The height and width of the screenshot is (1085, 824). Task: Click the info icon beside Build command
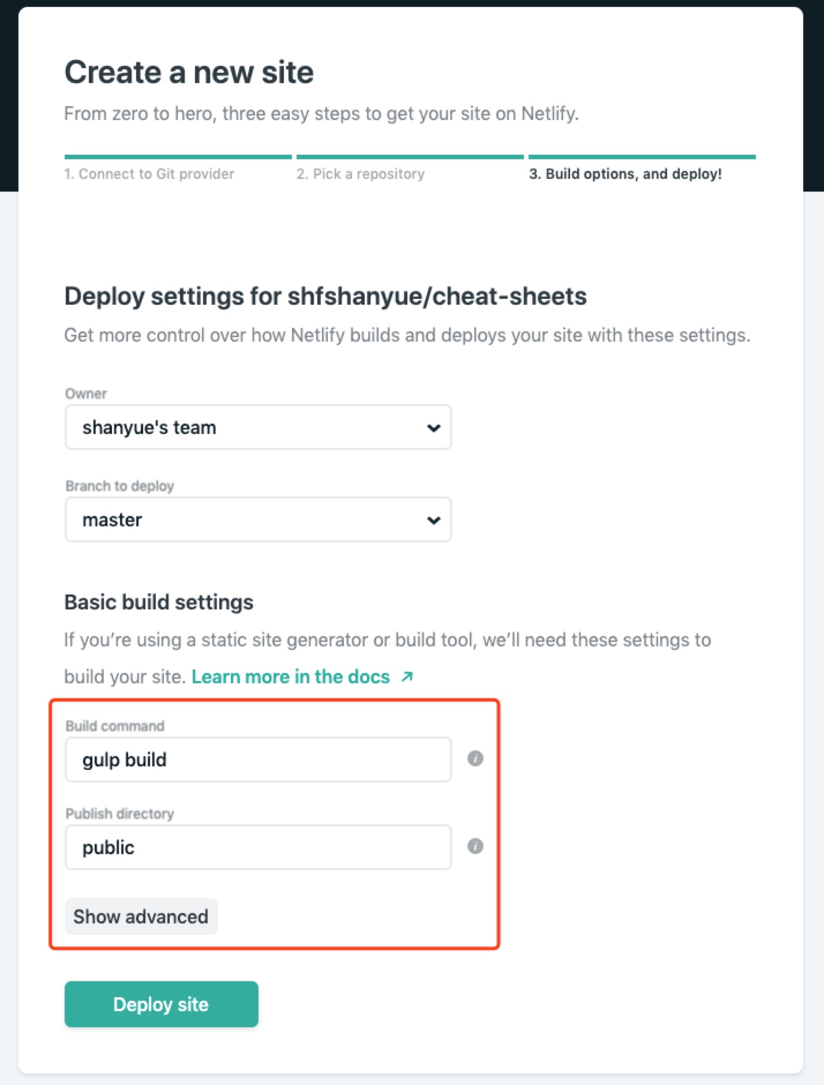(475, 758)
